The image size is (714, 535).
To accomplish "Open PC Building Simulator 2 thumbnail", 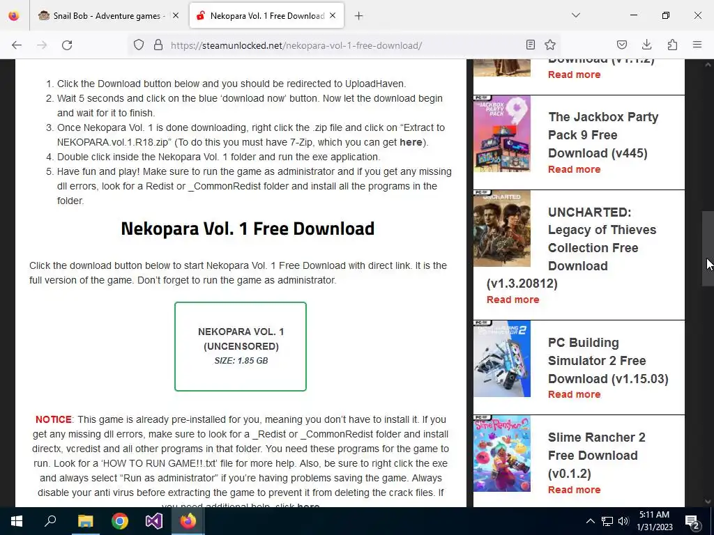I will (x=502, y=359).
